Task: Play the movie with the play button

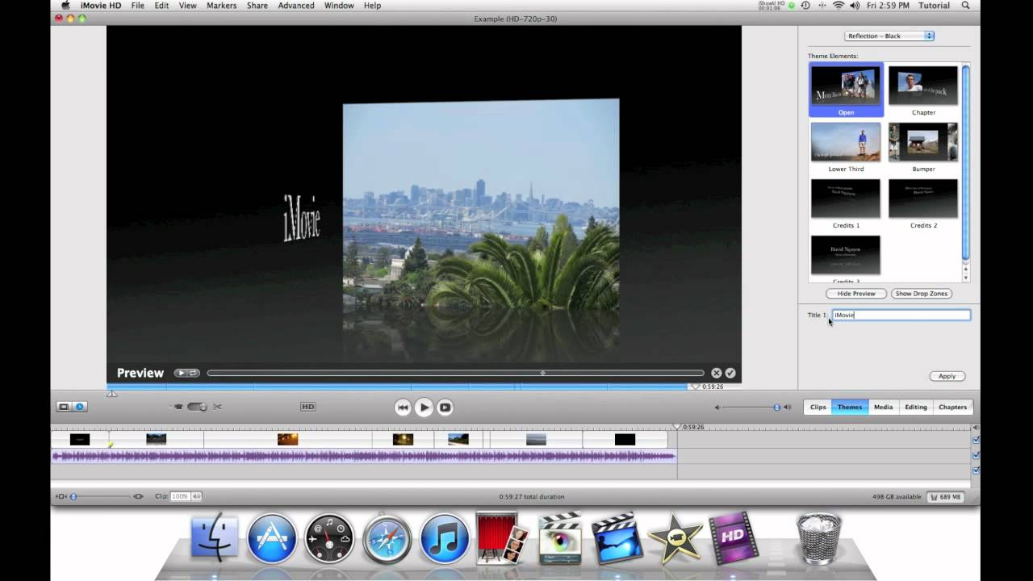Action: (424, 408)
